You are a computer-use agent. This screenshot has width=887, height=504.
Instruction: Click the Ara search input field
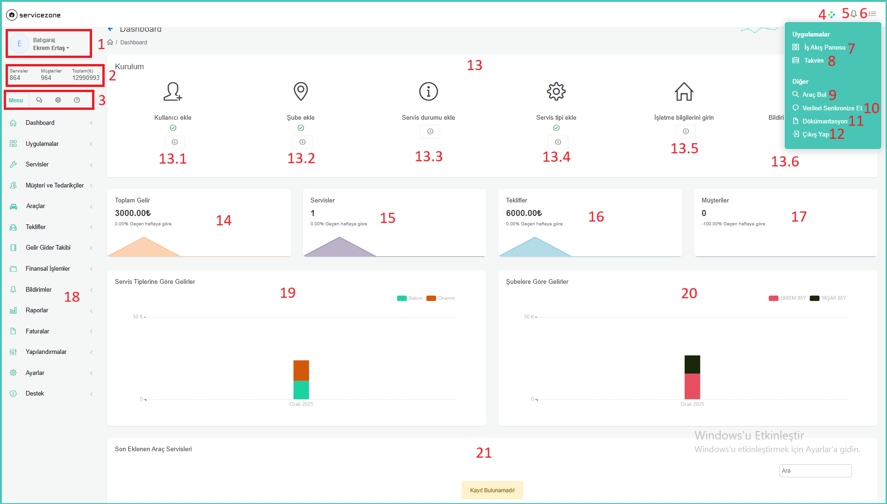815,471
